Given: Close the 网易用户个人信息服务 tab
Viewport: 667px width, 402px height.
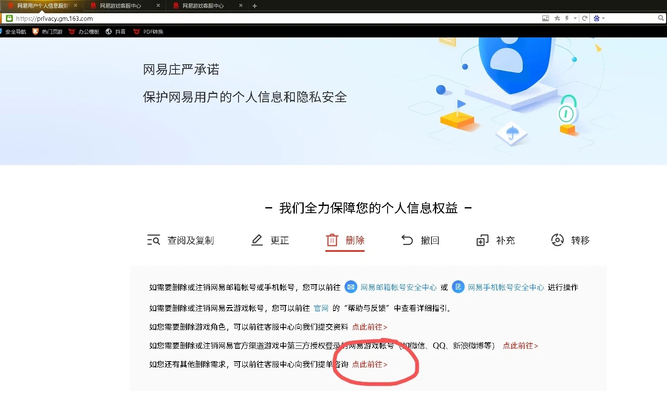Looking at the screenshot, I should coord(76,6).
